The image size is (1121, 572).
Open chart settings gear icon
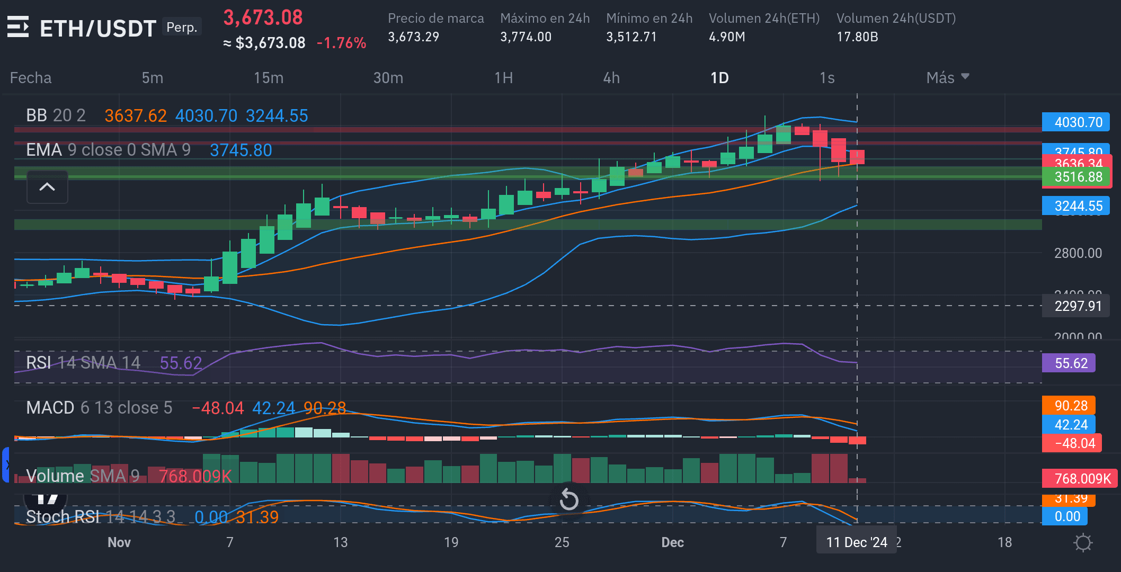[1083, 543]
